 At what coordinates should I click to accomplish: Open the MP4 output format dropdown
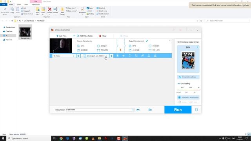point(198,47)
